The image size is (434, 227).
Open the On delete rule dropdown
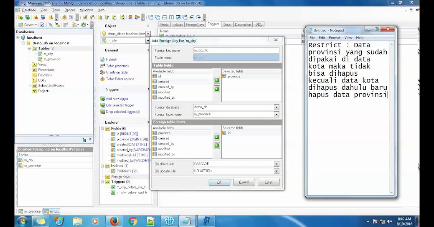pos(276,164)
